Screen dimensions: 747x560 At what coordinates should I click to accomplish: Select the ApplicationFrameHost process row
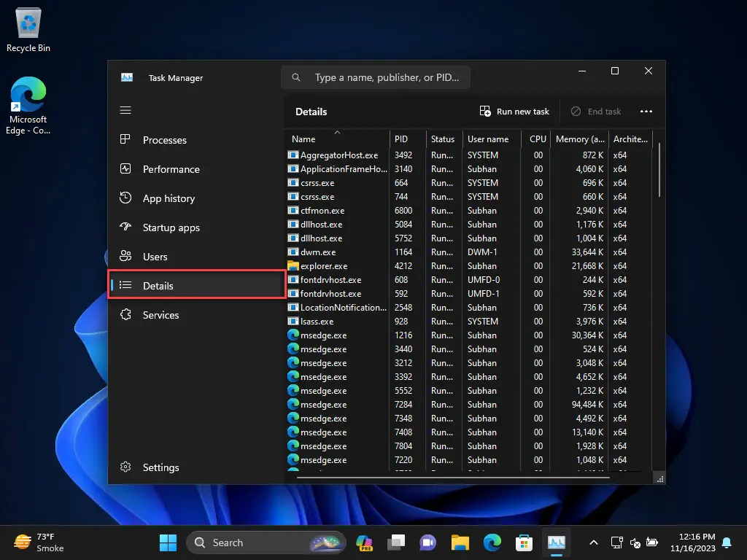pos(469,168)
